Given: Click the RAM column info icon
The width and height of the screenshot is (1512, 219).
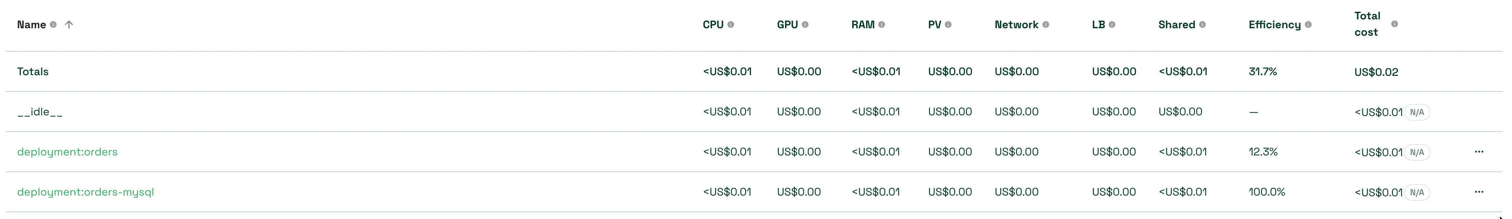Looking at the screenshot, I should (882, 24).
